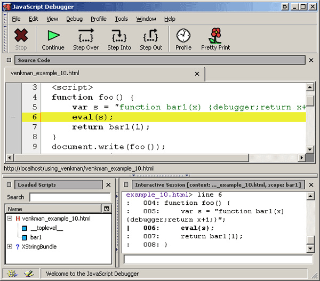Click the pencil icon in the status bar
This screenshot has width=320, height=281.
click(29, 274)
